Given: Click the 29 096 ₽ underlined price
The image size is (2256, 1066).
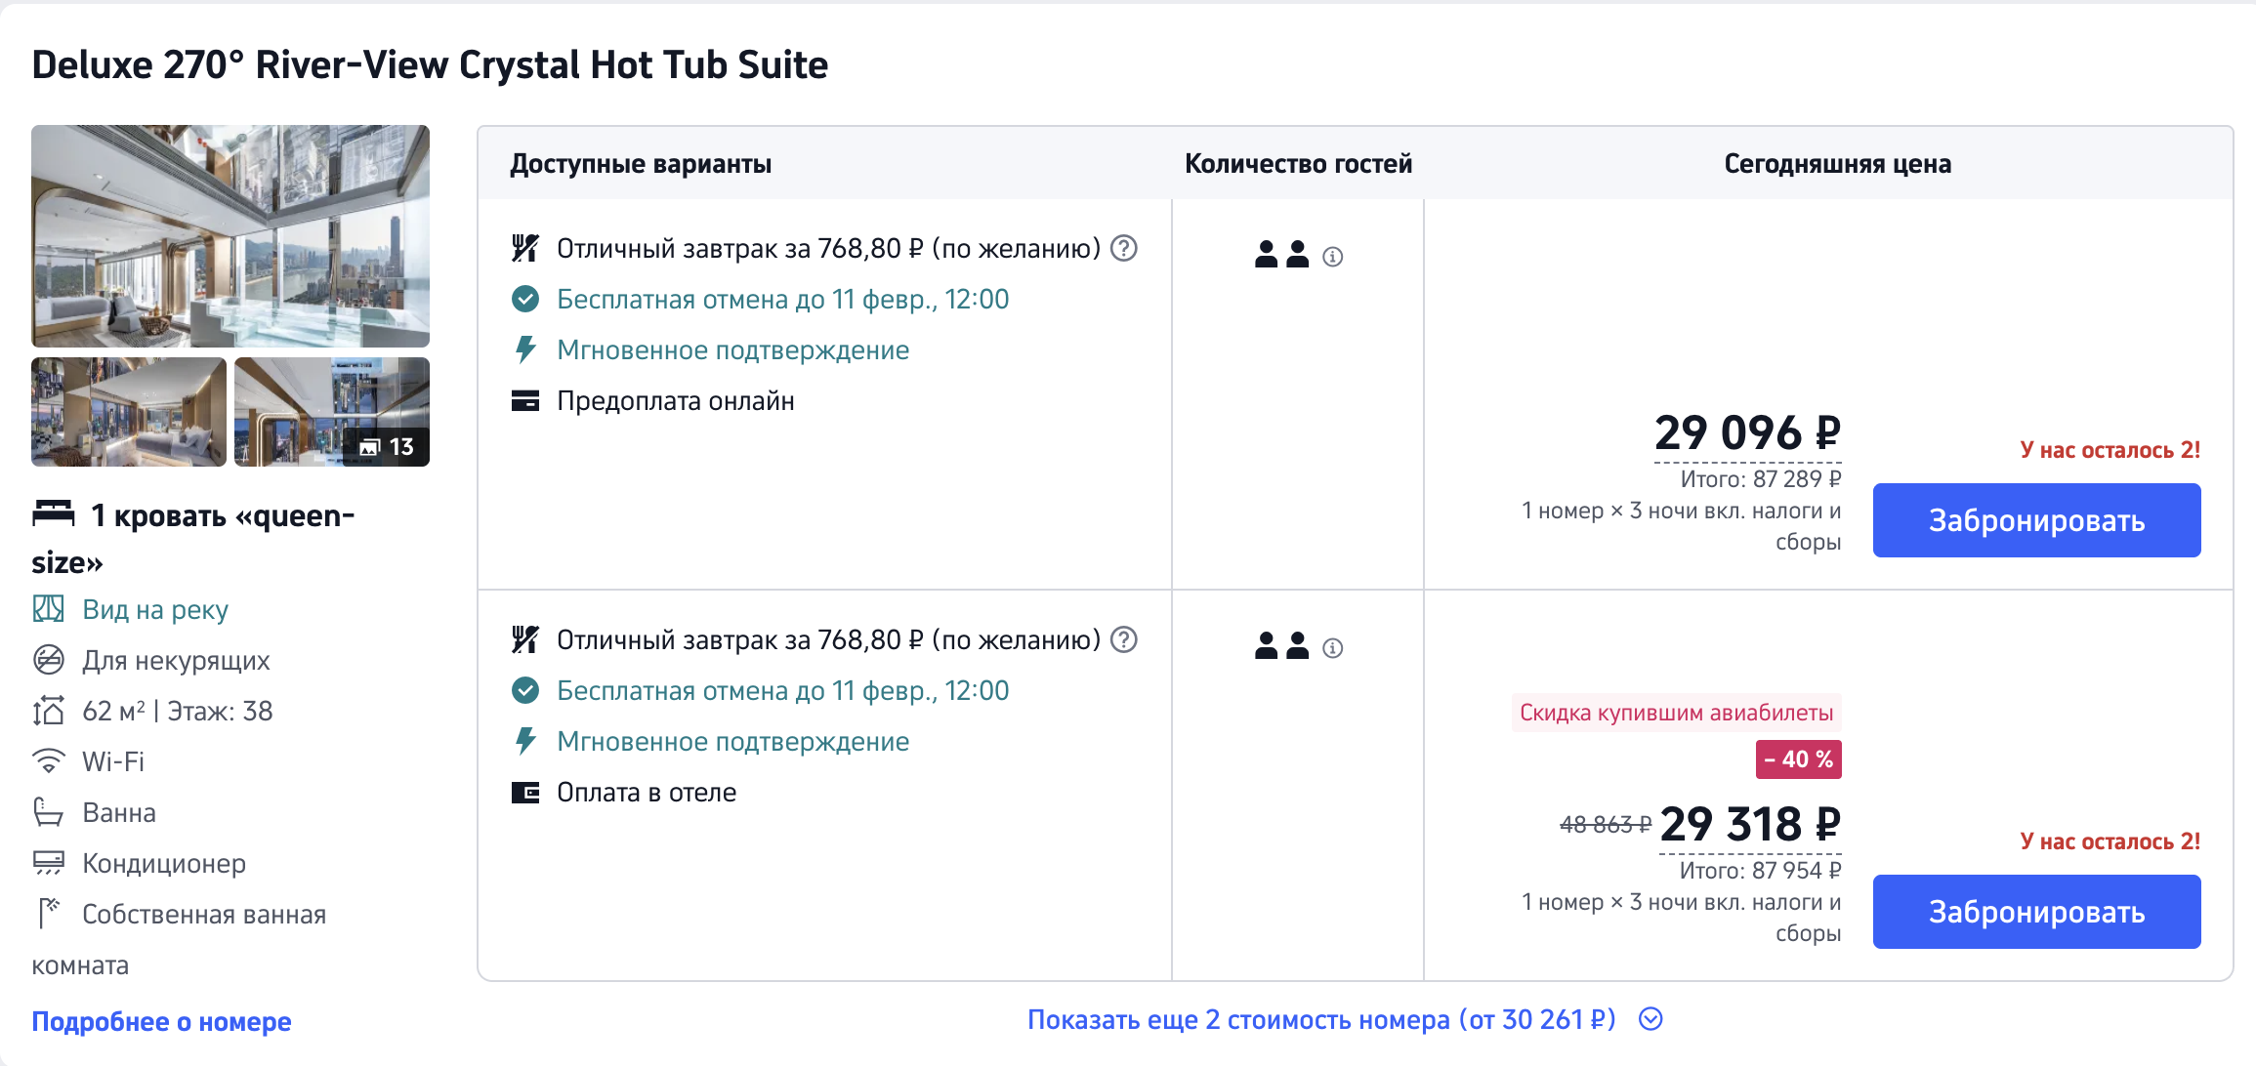Looking at the screenshot, I should coord(1747,432).
